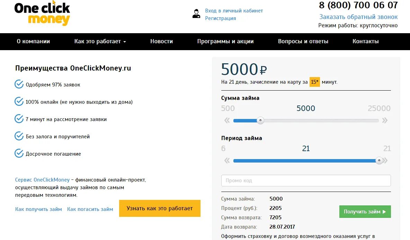Click minimum loan period value 6
The width and height of the screenshot is (410, 240).
coord(223,148)
